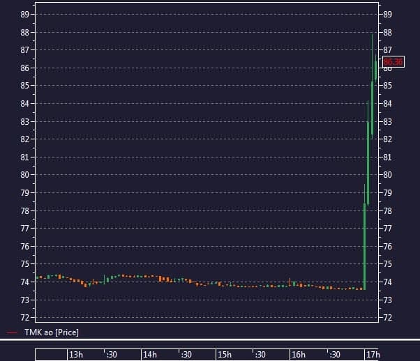Click the green candle whose wick reaches 88
The height and width of the screenshot is (361, 420).
pyautogui.click(x=372, y=107)
